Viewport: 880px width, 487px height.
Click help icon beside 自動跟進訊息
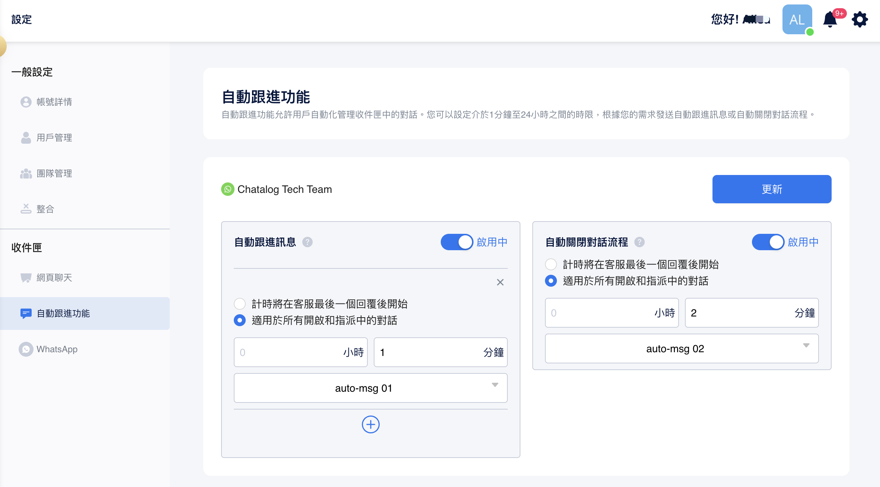click(x=307, y=242)
